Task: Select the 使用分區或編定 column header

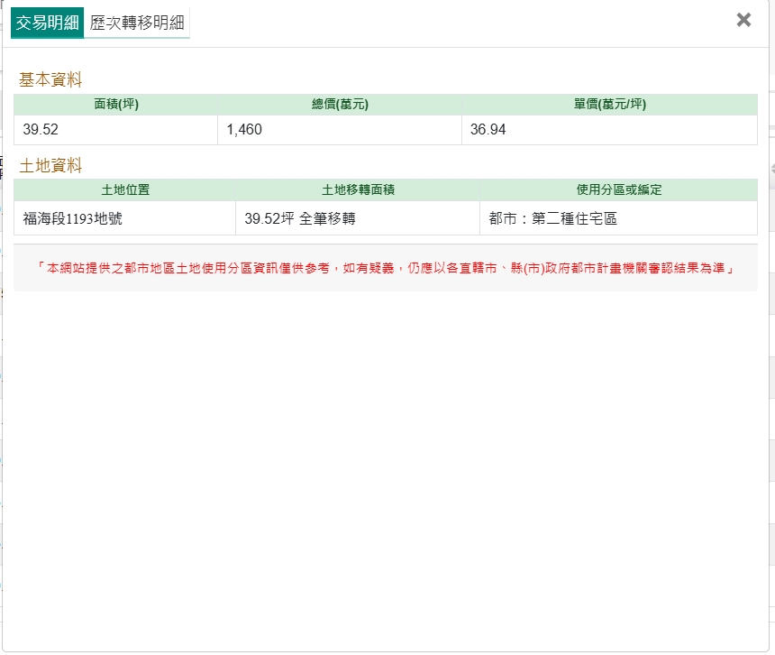Action: tap(618, 190)
